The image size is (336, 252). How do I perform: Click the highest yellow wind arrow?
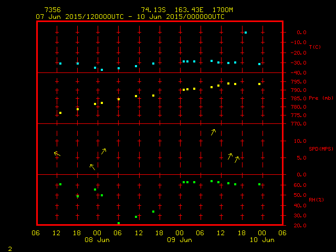pyautogui.click(x=213, y=132)
